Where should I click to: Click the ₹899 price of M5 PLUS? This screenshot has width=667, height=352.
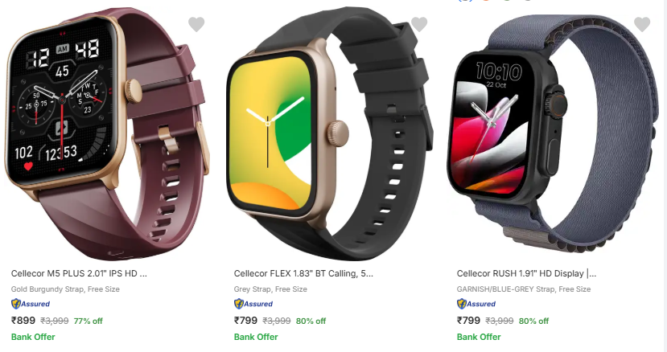[x=23, y=320]
